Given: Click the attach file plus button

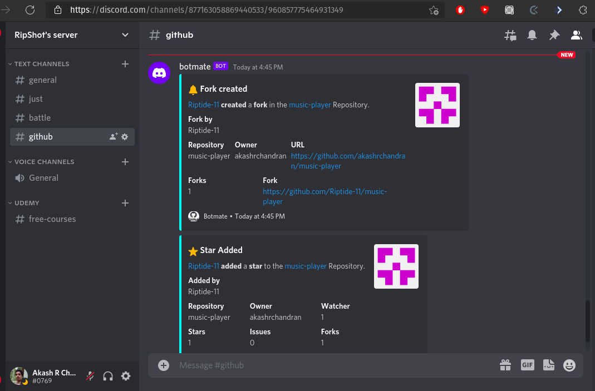Looking at the screenshot, I should (x=164, y=365).
